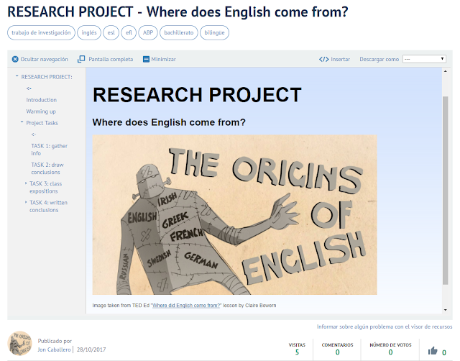
Task: Click Ocultar navegación text link
Action: point(44,59)
